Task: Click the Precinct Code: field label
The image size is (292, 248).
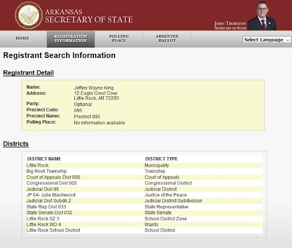Action: [x=42, y=110]
